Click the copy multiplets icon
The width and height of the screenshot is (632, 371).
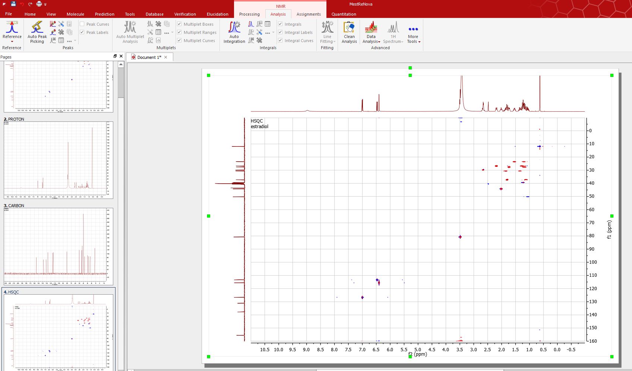click(x=167, y=24)
